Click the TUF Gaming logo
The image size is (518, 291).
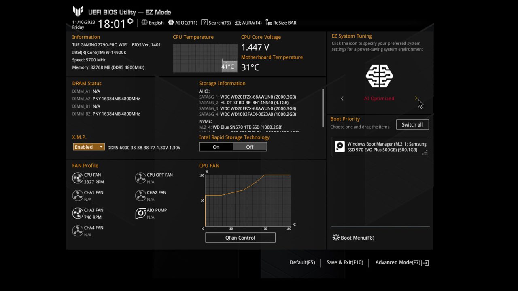click(78, 11)
